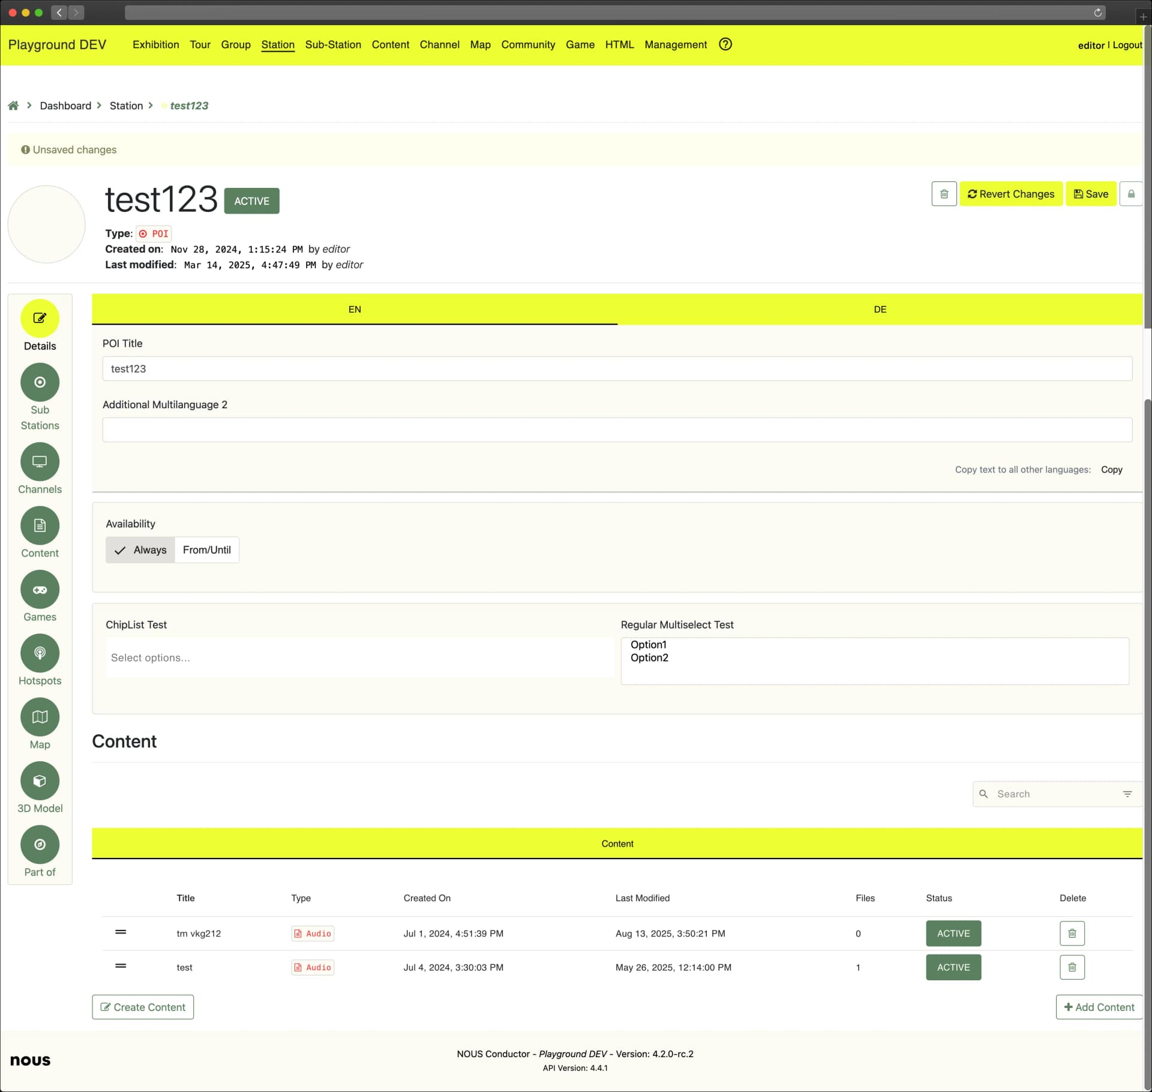This screenshot has height=1092, width=1152.
Task: Select From/Until availability option
Action: [x=207, y=550]
